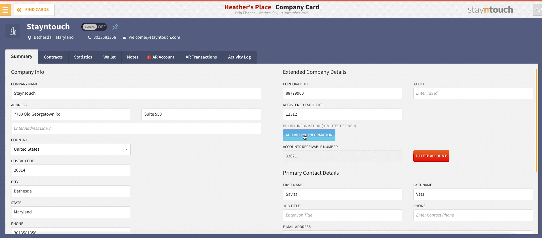Screen dimensions: 542x238
Task: Click the Company Name field
Action: point(136,93)
